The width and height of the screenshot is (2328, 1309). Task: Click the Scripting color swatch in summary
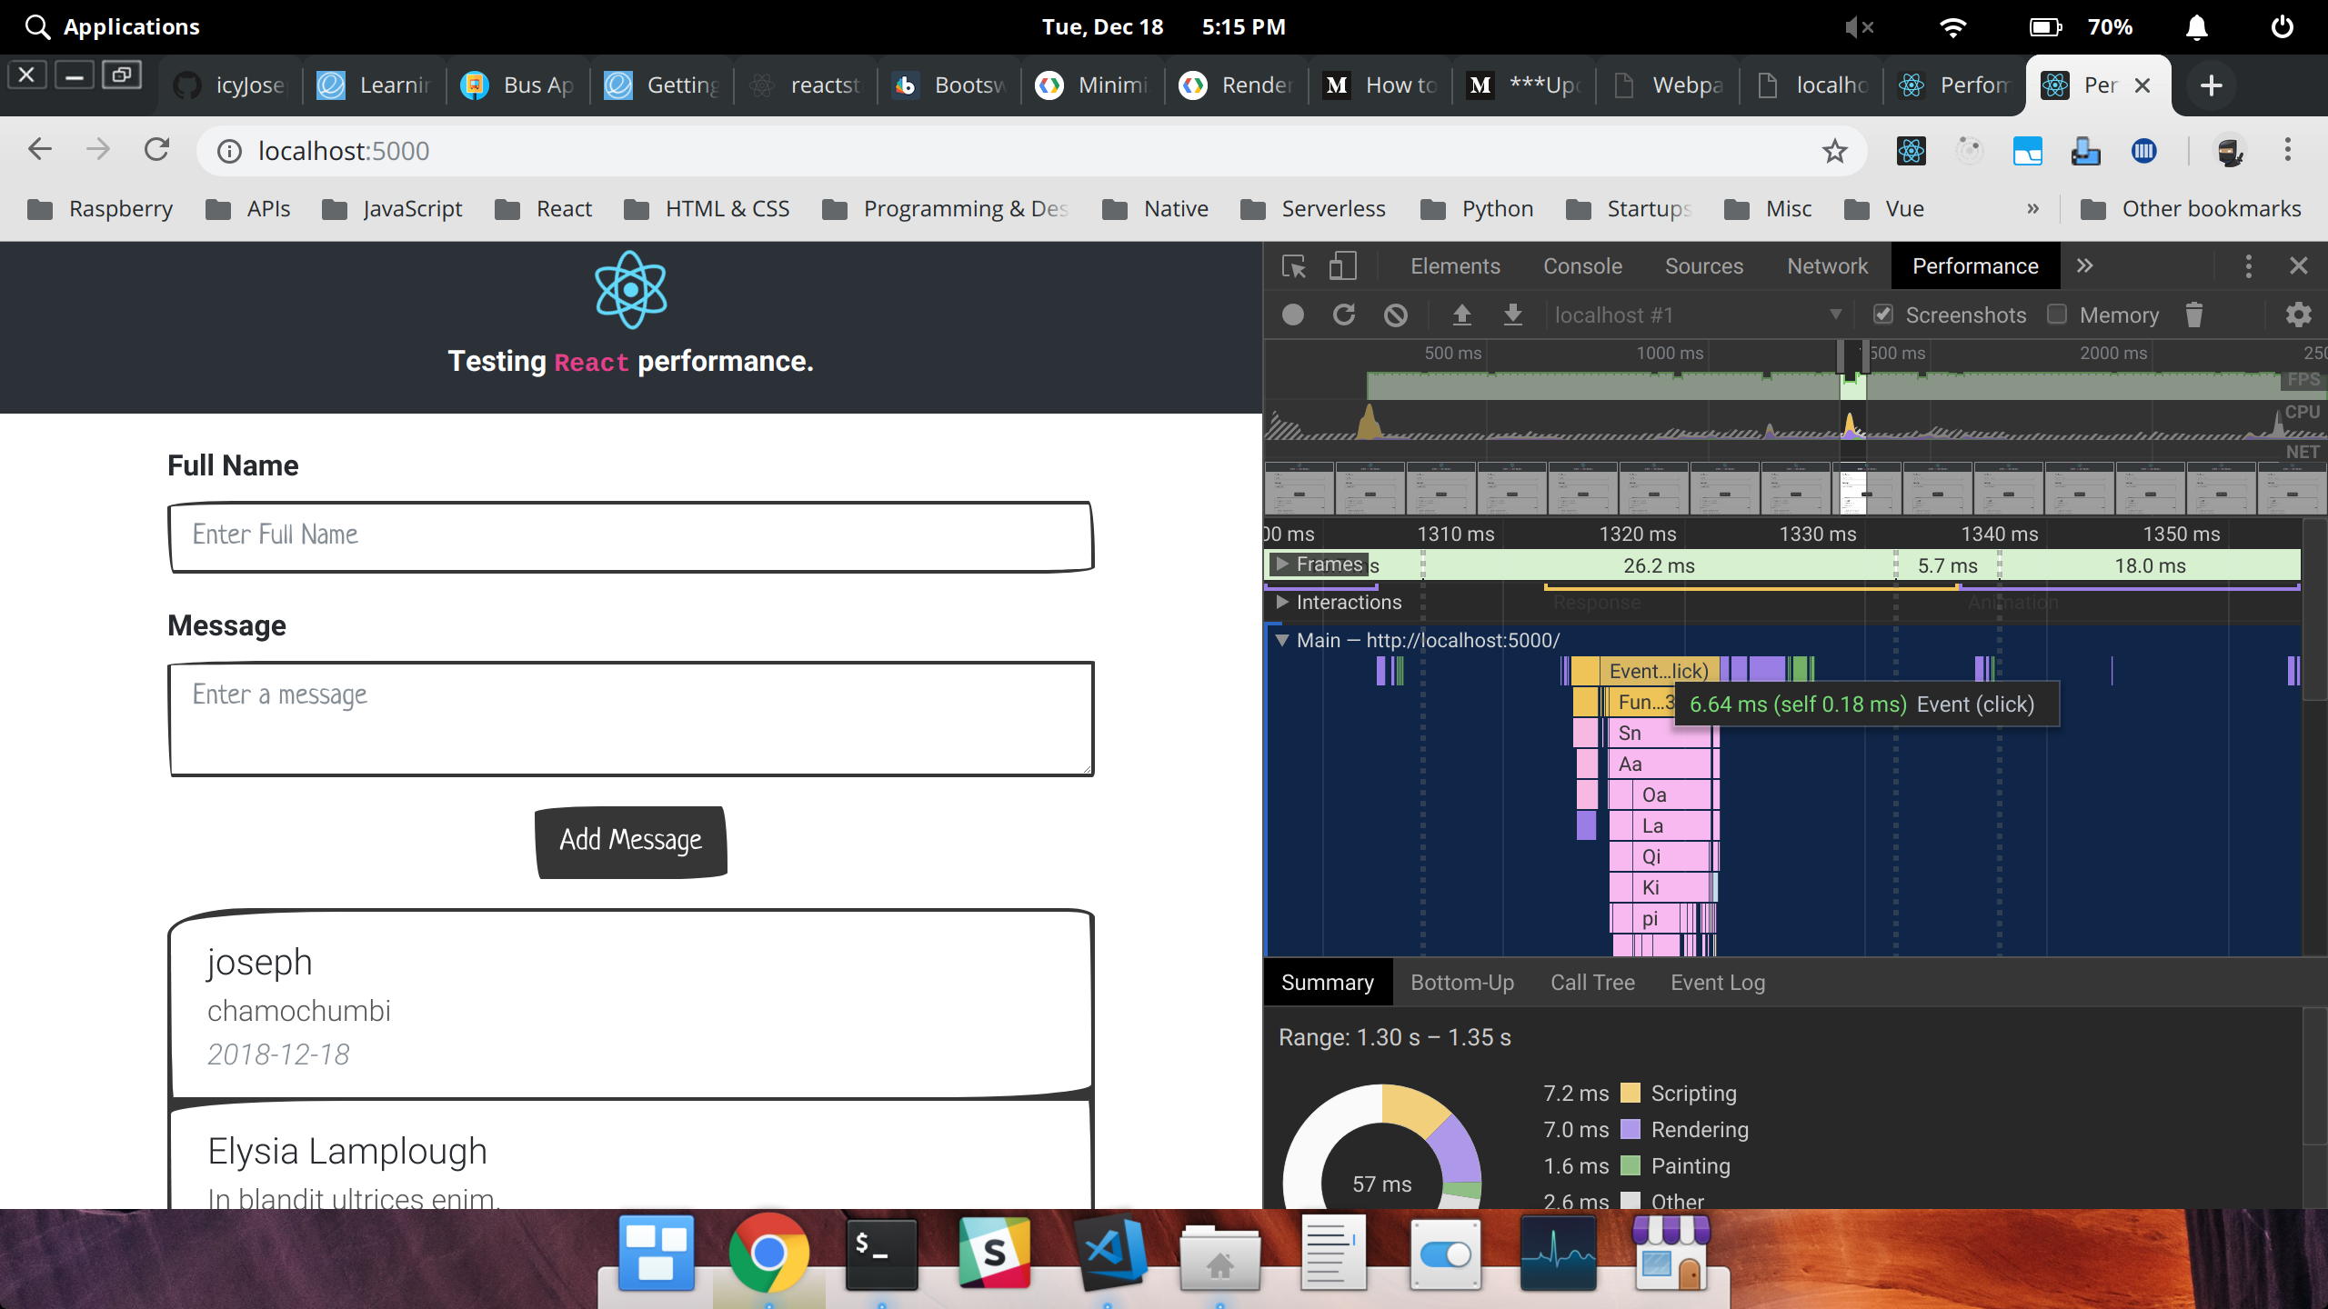(1630, 1094)
